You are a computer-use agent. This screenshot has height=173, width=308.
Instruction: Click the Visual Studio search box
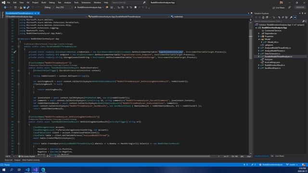(x=128, y=2)
